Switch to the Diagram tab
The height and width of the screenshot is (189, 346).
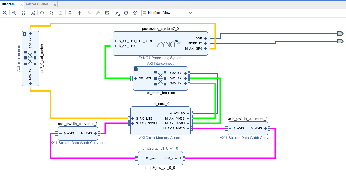(x=8, y=4)
